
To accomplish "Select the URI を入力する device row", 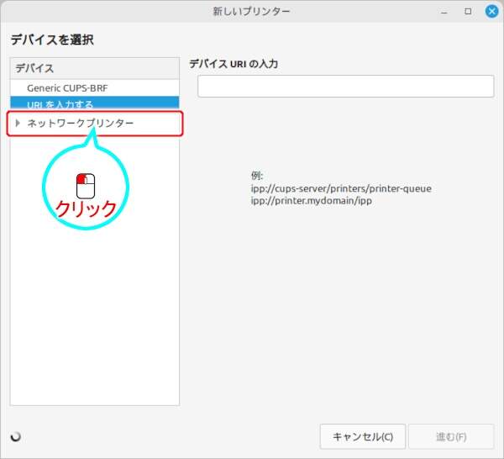I will tap(95, 103).
